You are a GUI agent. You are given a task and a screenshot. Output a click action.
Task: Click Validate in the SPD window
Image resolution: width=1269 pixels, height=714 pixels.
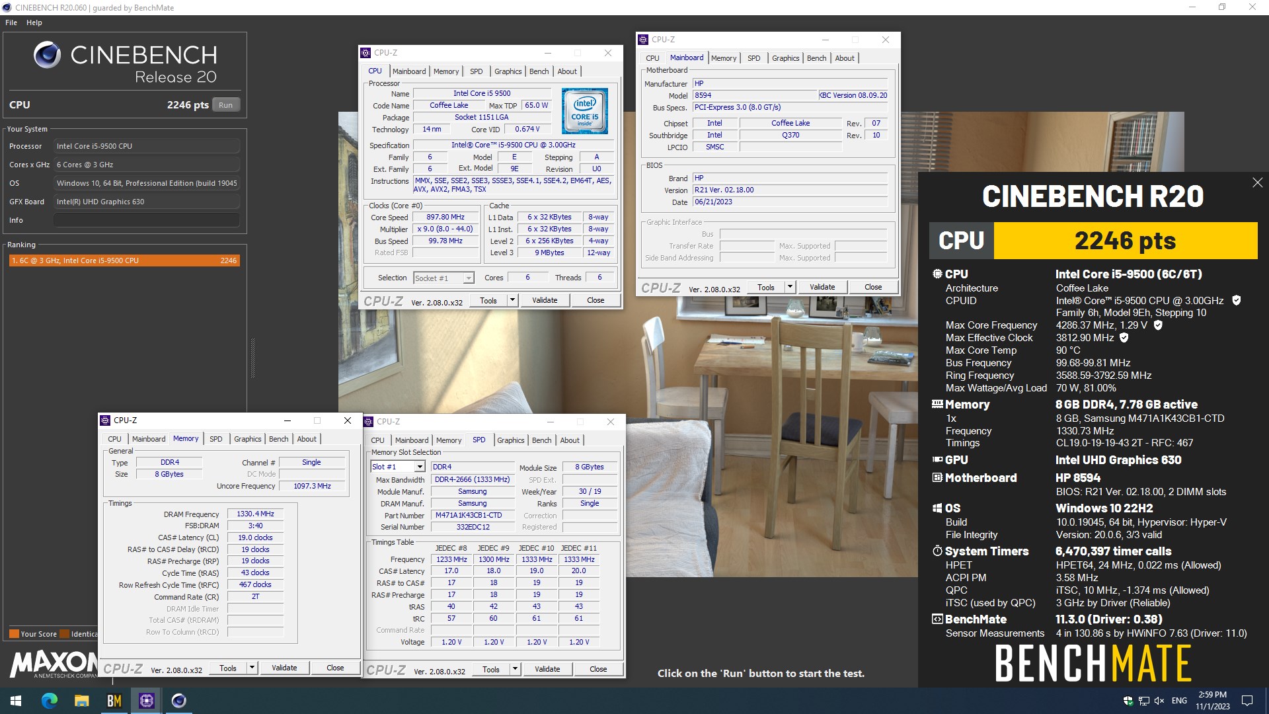click(547, 669)
